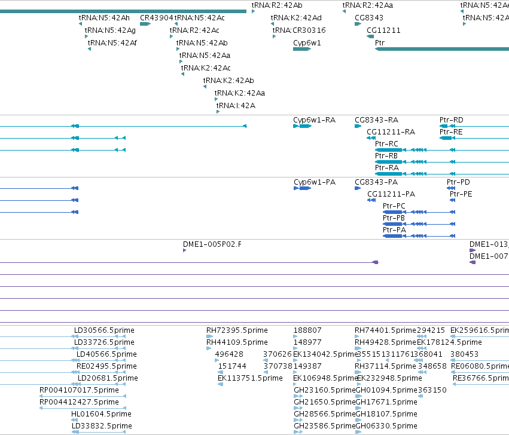The image size is (509, 435).
Task: Select the CG8343-RA transcript label
Action: coord(377,120)
